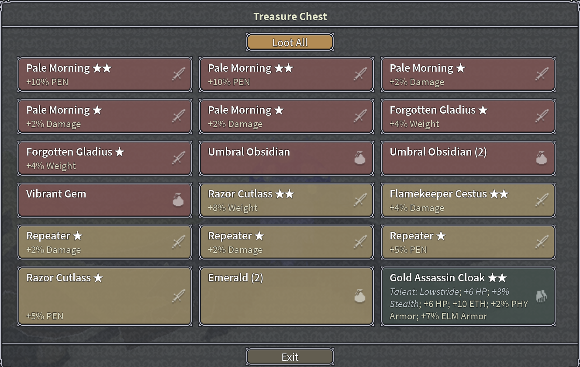Click the Exit button
The height and width of the screenshot is (367, 580).
(x=290, y=357)
